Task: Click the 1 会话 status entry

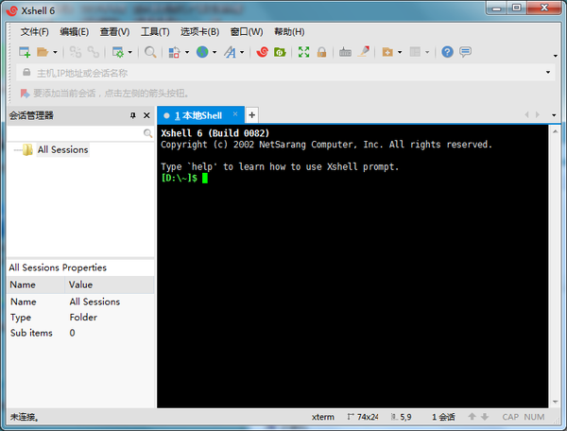Action: click(x=443, y=417)
